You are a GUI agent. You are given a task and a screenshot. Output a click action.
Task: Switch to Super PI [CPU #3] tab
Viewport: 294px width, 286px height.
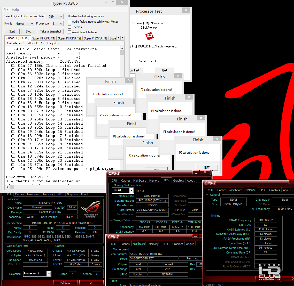click(95, 38)
